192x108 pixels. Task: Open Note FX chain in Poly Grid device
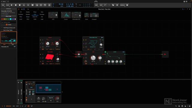pyautogui.click(x=51, y=98)
